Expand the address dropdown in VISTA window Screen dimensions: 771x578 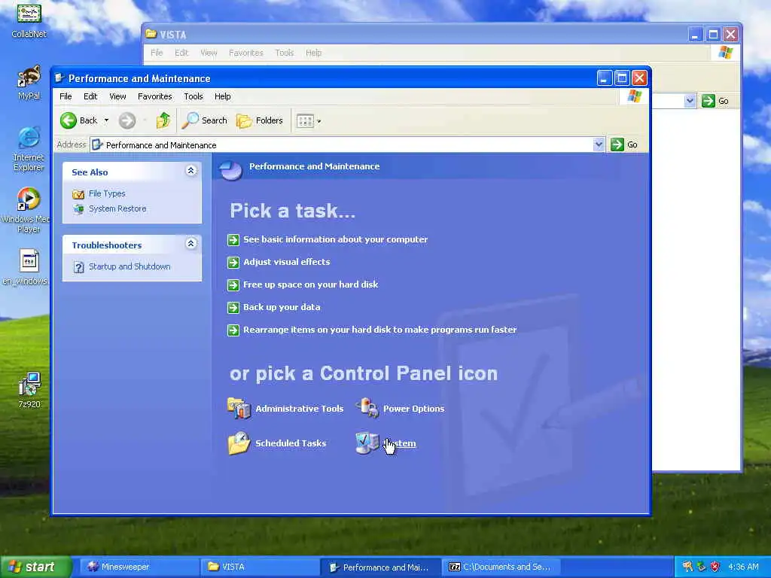coord(690,101)
